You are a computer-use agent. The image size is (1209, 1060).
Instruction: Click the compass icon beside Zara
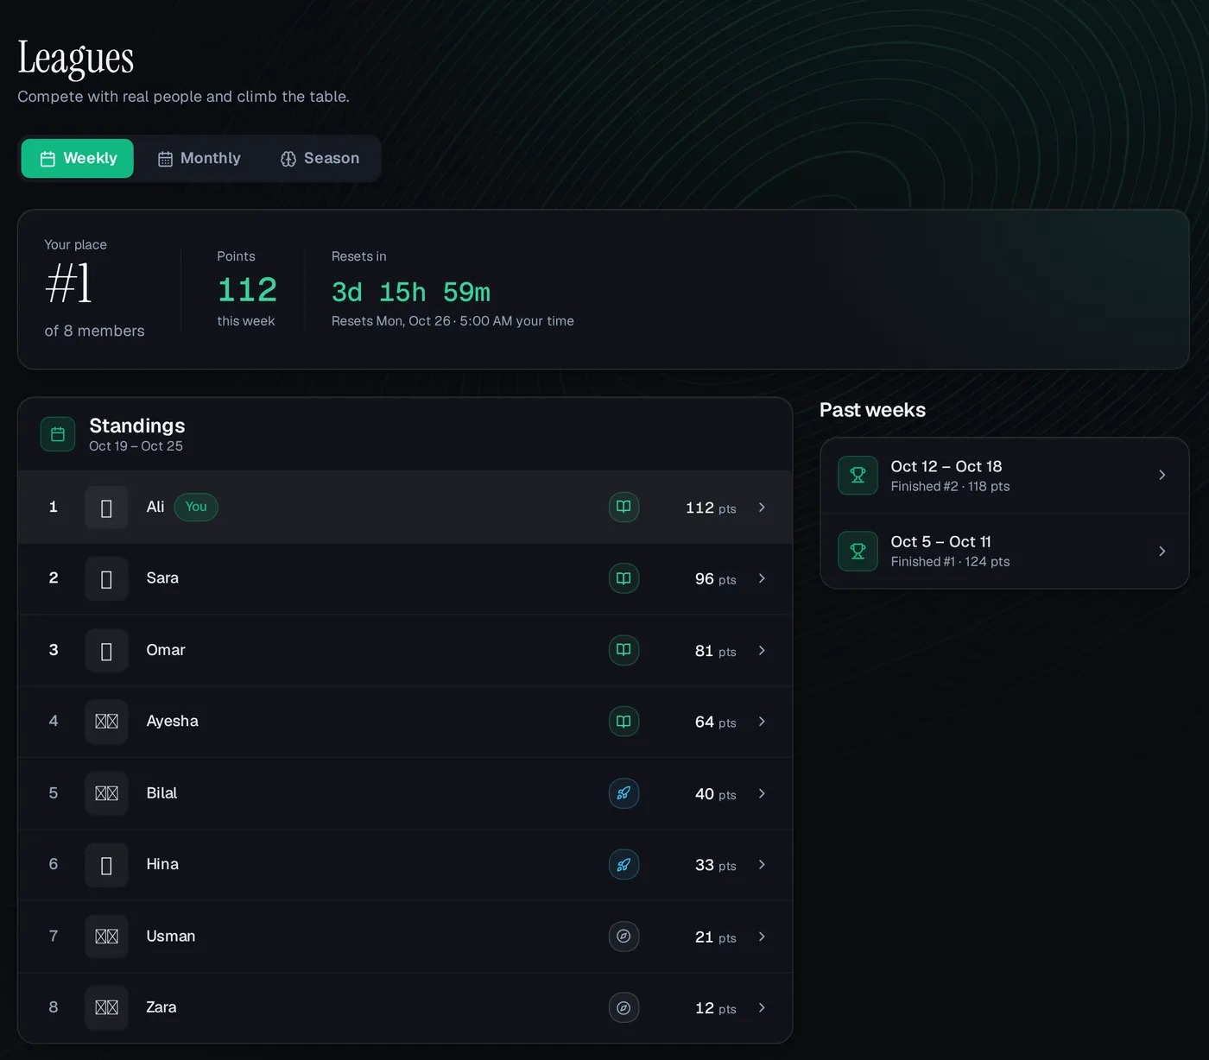623,1007
